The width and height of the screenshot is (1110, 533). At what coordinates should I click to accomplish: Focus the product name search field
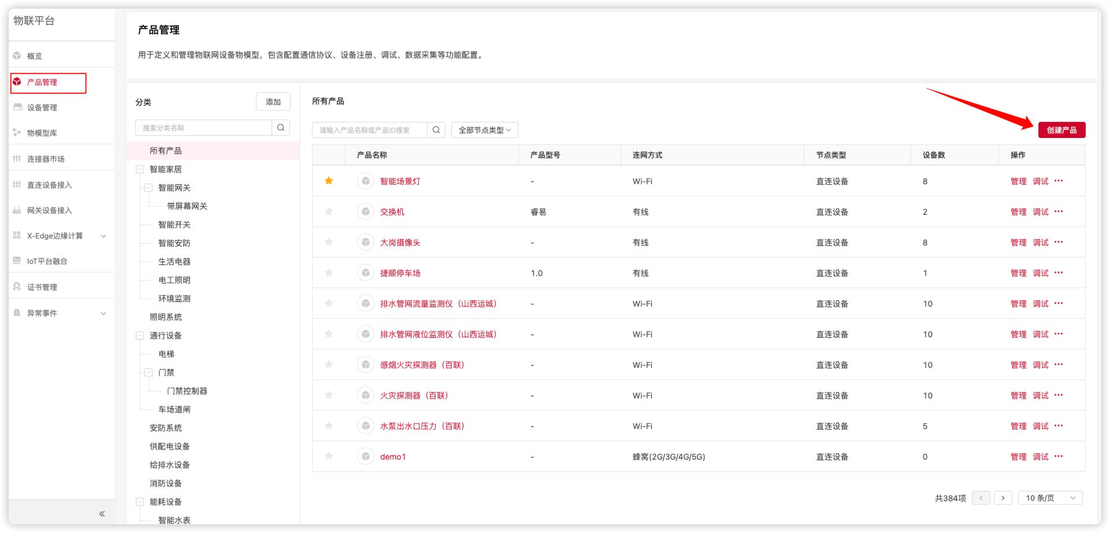[370, 130]
